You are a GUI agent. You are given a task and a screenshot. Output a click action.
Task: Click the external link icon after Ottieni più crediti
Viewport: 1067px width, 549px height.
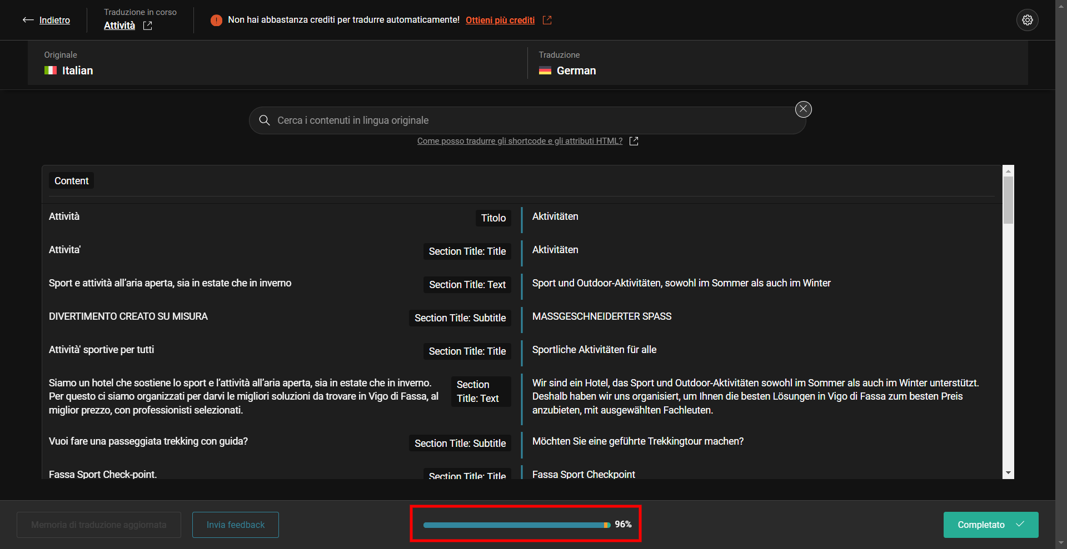547,20
